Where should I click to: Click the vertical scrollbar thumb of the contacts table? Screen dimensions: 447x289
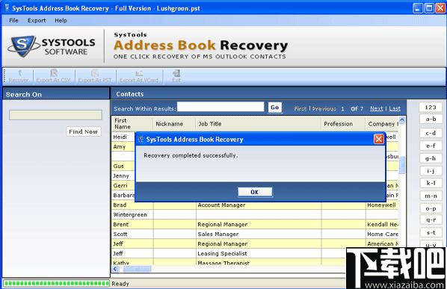402,165
